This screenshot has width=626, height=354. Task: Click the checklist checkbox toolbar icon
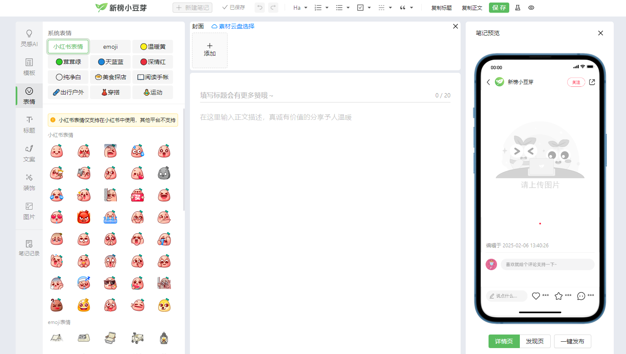360,8
